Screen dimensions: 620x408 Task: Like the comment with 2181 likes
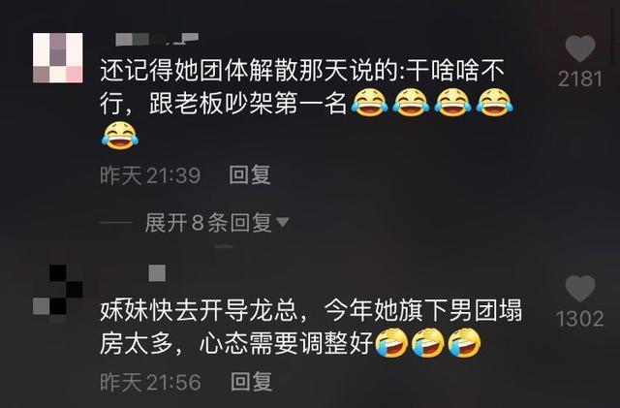click(x=580, y=48)
